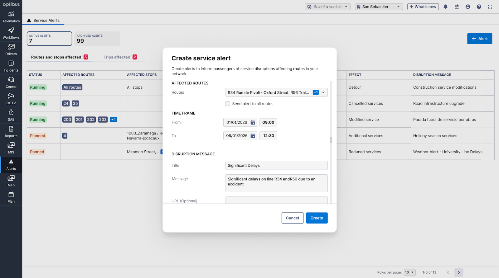
Task: Open MIS in the sidebar
Action: click(x=11, y=148)
